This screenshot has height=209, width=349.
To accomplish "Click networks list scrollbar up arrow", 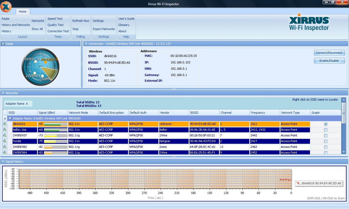I will point(344,100).
